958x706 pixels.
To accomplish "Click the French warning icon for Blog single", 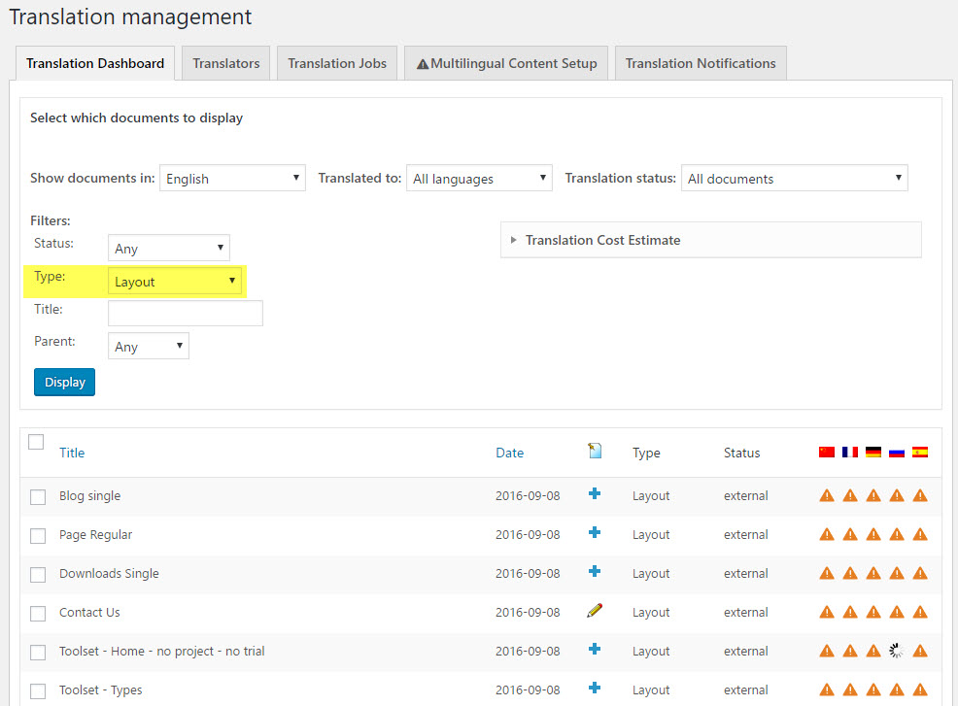I will [x=850, y=495].
